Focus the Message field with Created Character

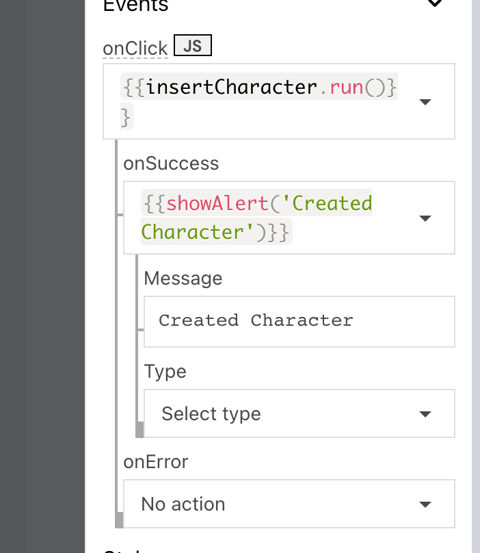click(299, 321)
